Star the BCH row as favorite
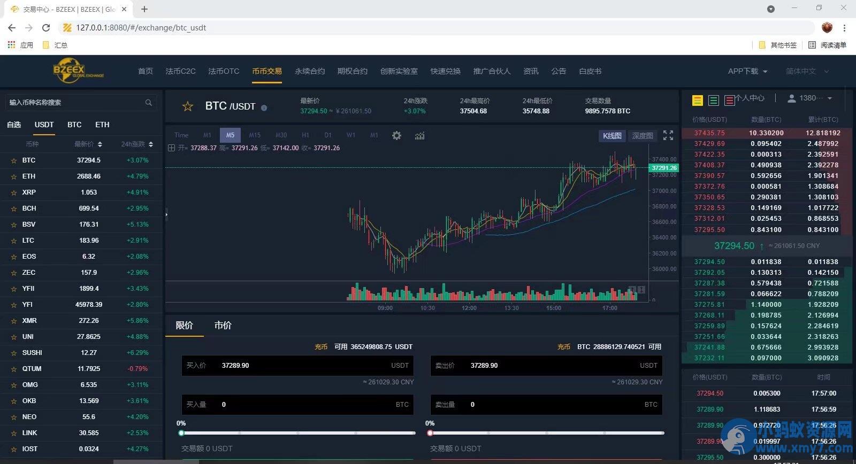 tap(14, 208)
